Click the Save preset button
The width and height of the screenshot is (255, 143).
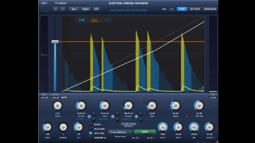(x=74, y=9)
